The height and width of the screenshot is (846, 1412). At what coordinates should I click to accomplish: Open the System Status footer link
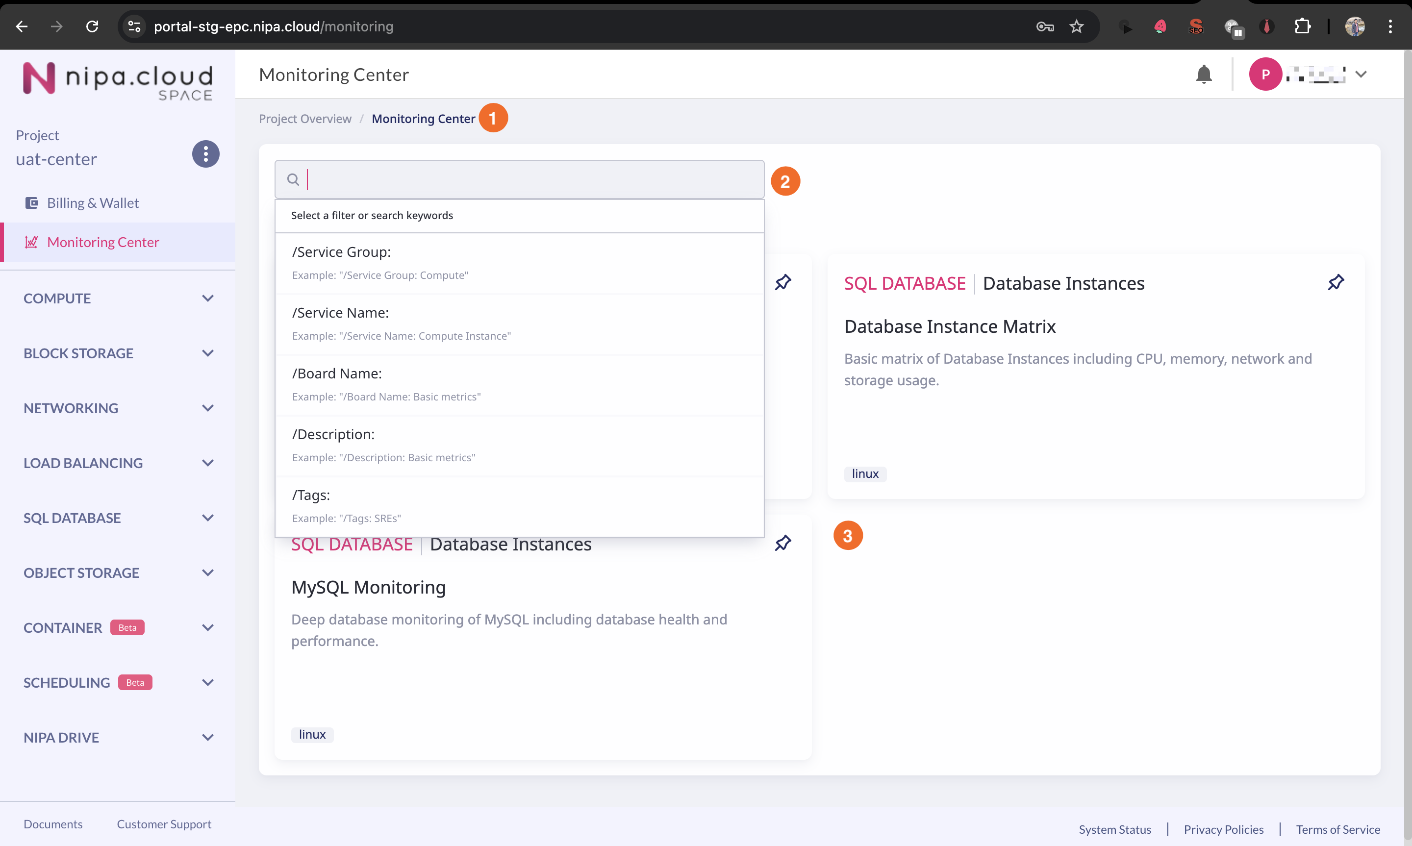tap(1114, 829)
